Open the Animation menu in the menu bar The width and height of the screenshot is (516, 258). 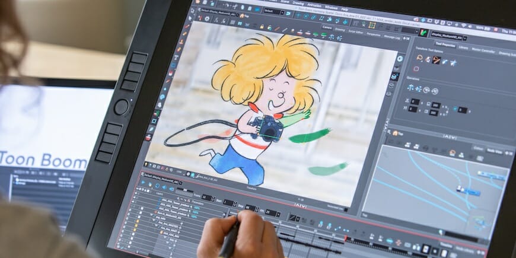click(x=314, y=5)
